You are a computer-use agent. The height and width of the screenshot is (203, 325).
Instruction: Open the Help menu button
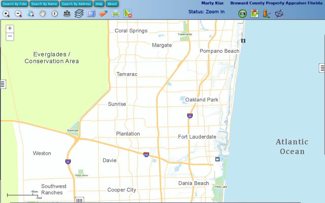99,4
